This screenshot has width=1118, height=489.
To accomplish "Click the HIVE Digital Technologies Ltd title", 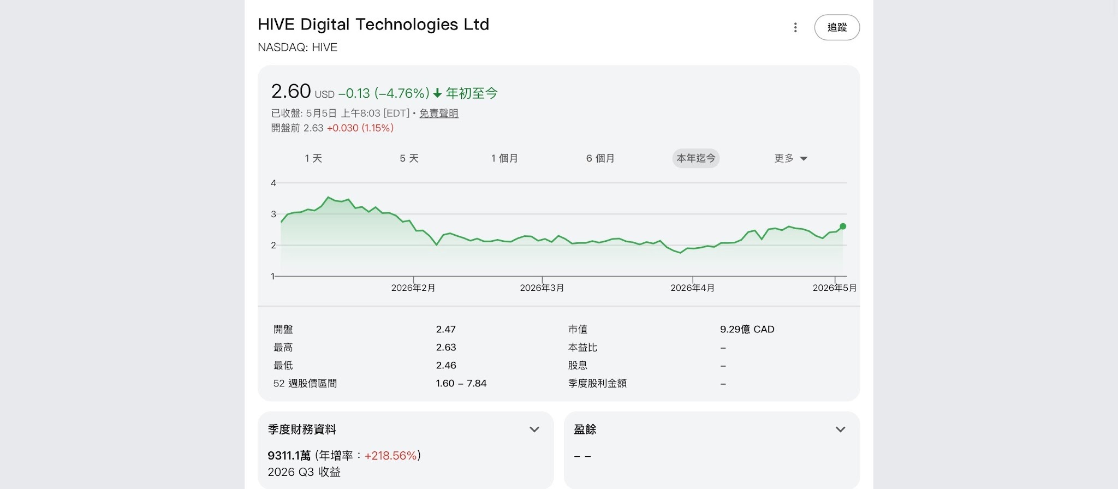I will point(373,25).
